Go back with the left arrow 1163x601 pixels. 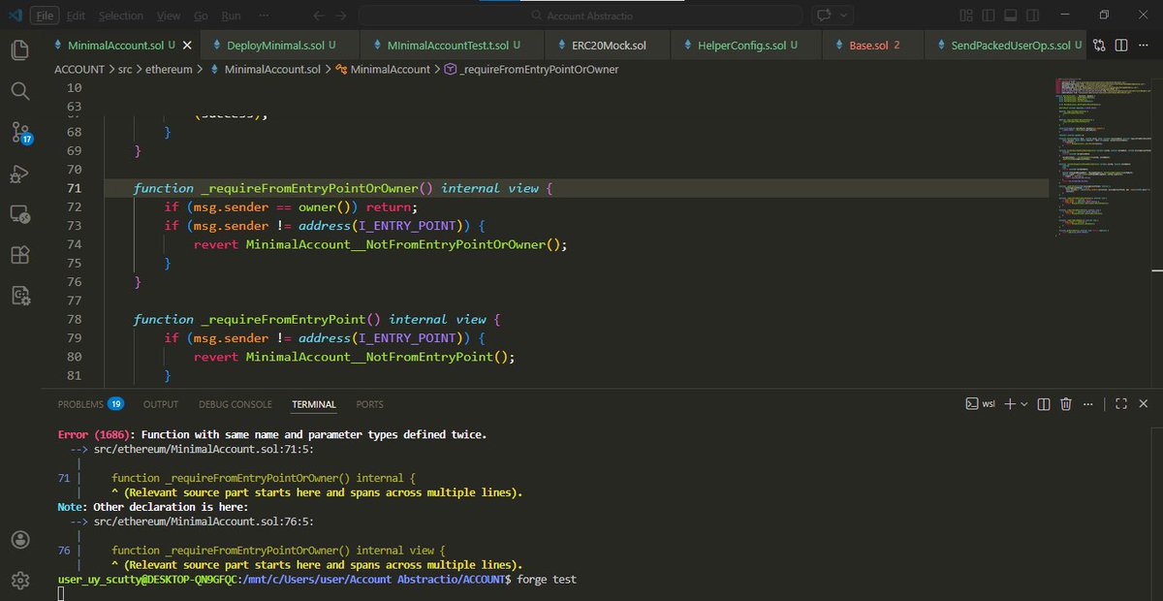pyautogui.click(x=319, y=16)
